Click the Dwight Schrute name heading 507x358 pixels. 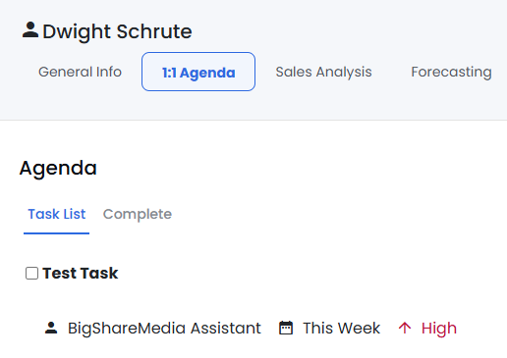tap(117, 31)
